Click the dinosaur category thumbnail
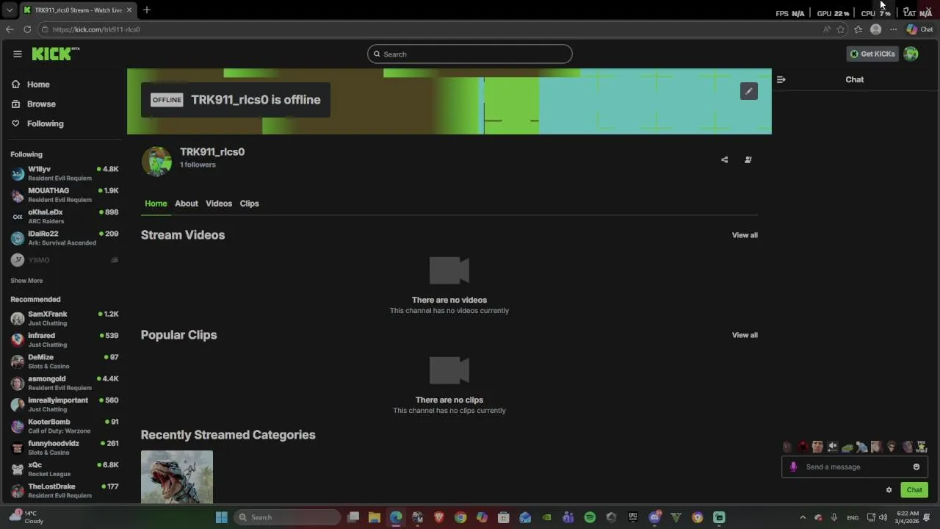940x529 pixels. (177, 477)
